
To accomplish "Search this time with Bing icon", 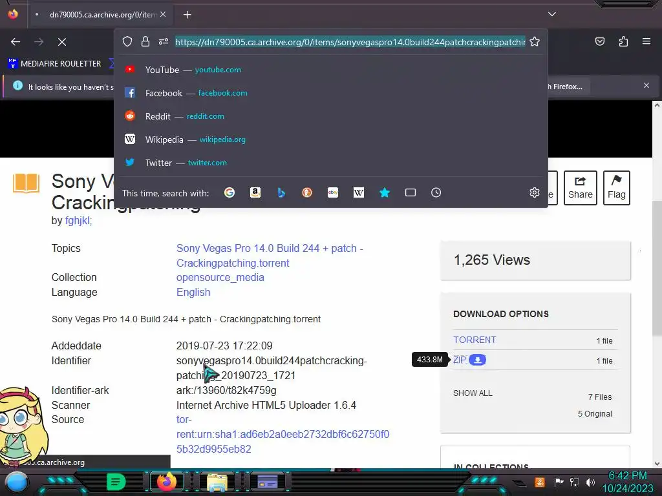I will tap(281, 192).
